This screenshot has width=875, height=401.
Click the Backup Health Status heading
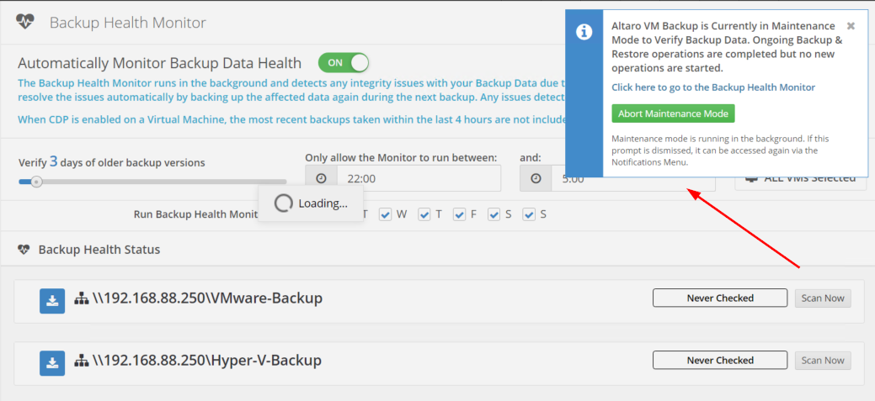99,250
